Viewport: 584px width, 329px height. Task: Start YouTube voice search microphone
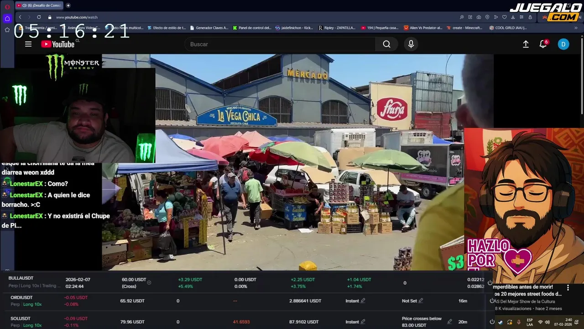(411, 44)
